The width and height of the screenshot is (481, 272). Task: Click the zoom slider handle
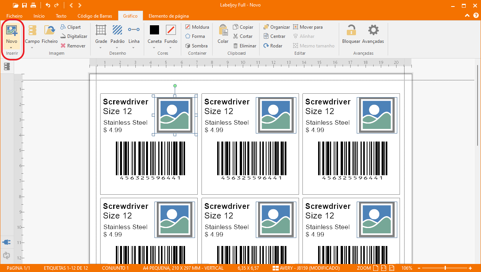[445, 268]
